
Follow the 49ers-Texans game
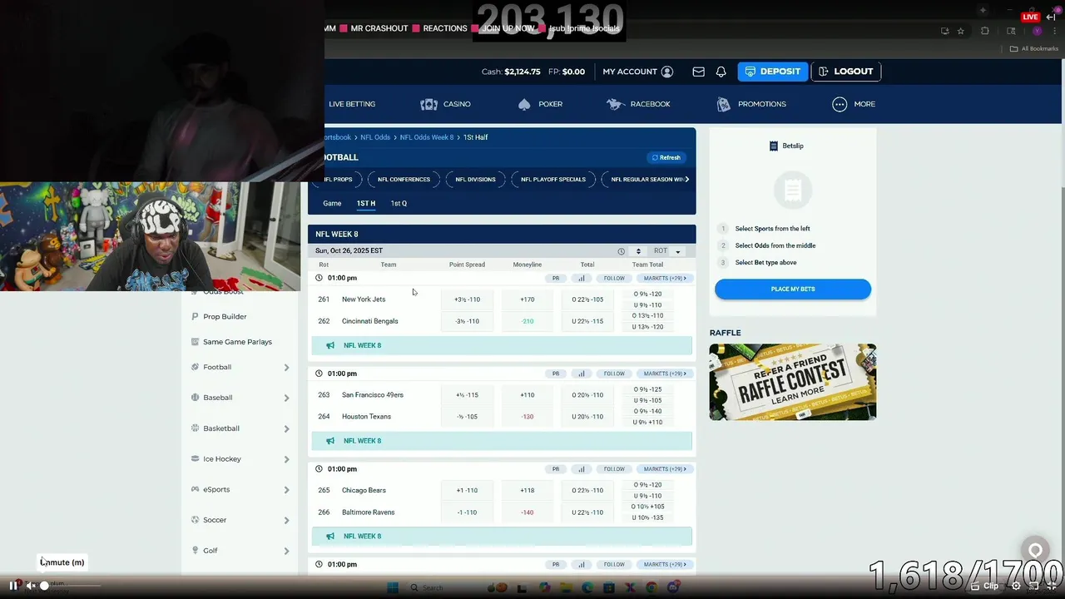click(x=614, y=374)
